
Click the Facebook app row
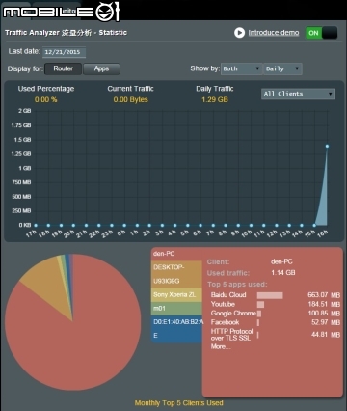tap(276, 322)
